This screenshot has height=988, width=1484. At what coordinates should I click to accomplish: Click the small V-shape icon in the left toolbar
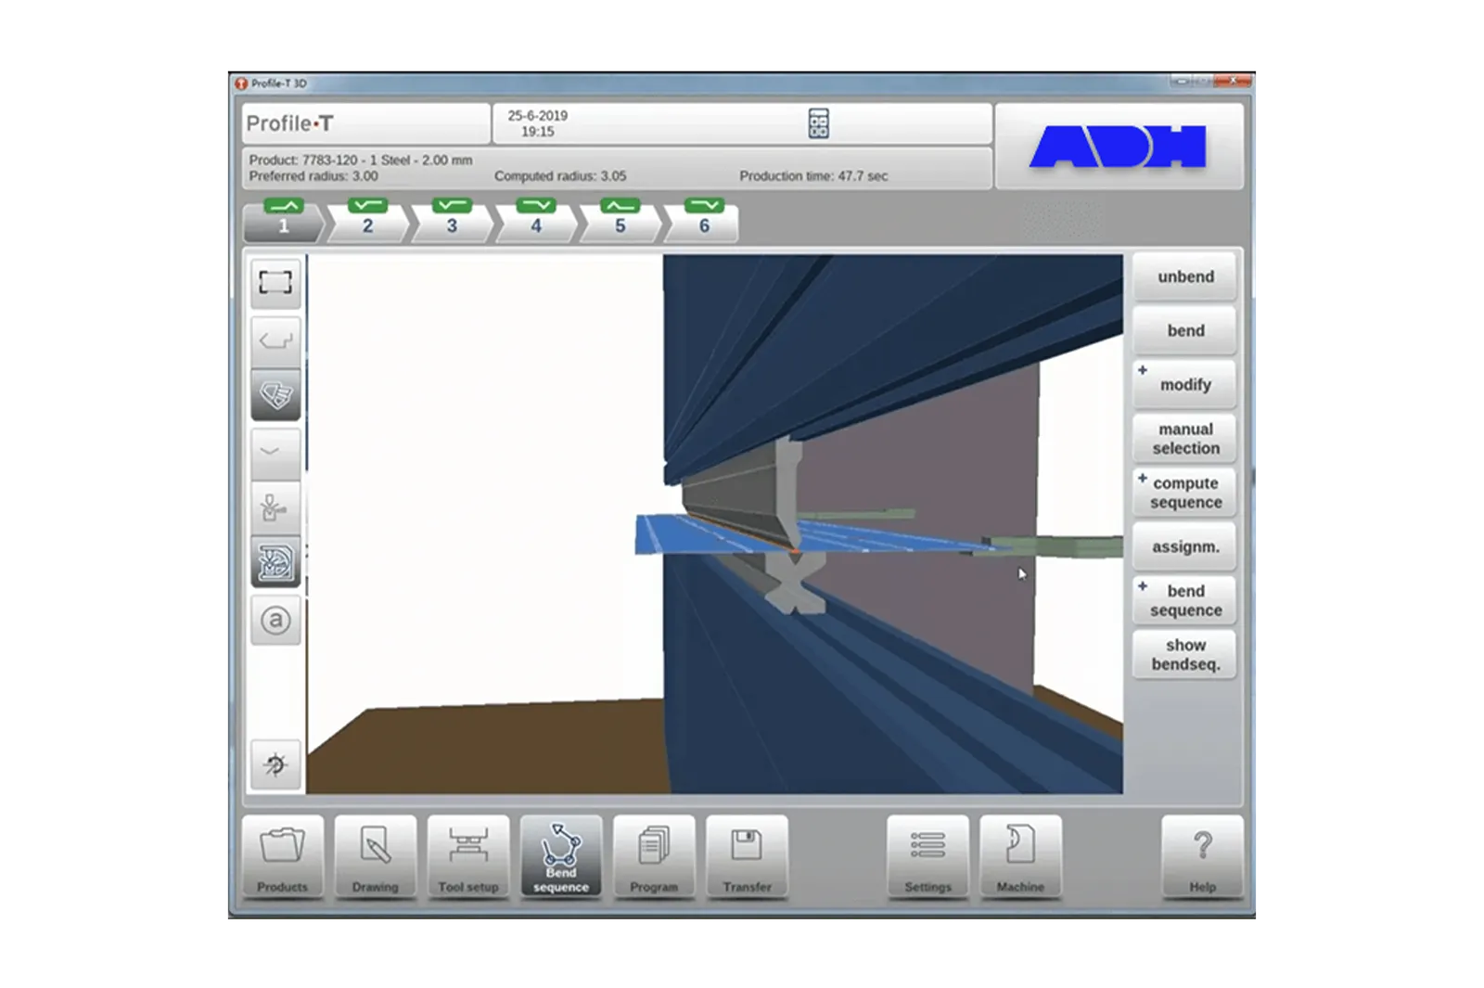tap(275, 453)
